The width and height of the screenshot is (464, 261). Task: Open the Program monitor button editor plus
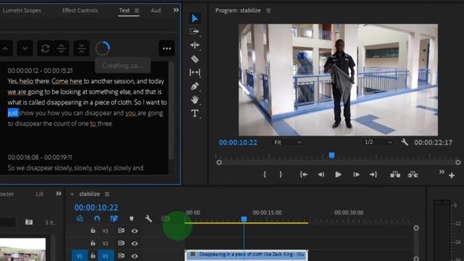(x=452, y=175)
